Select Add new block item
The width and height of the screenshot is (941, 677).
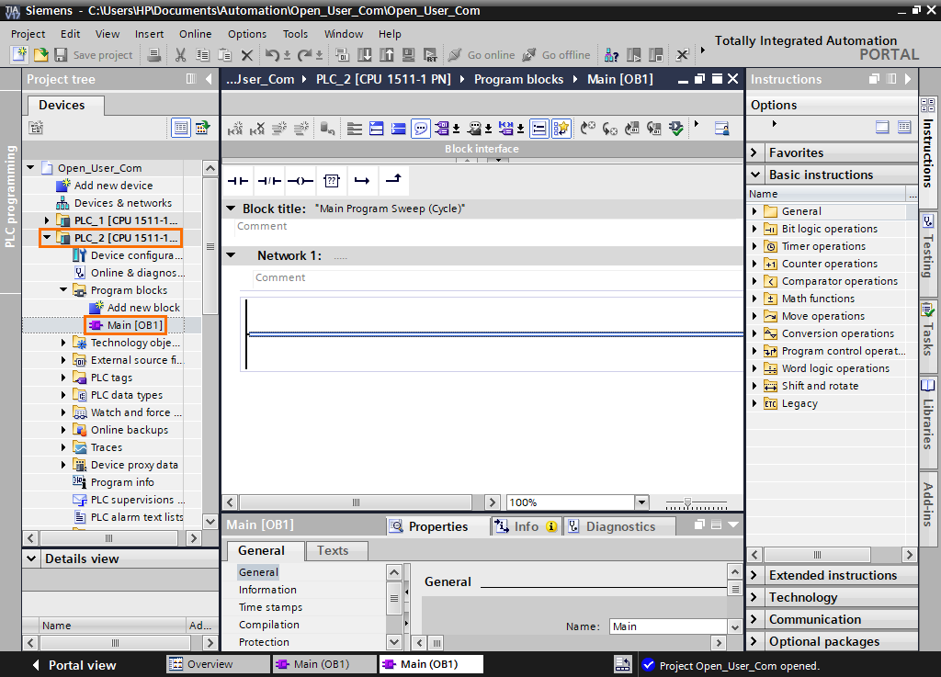click(143, 308)
